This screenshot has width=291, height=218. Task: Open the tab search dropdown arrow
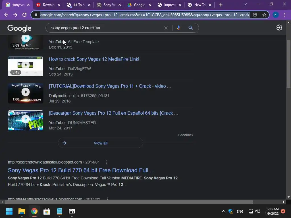[x=245, y=4]
